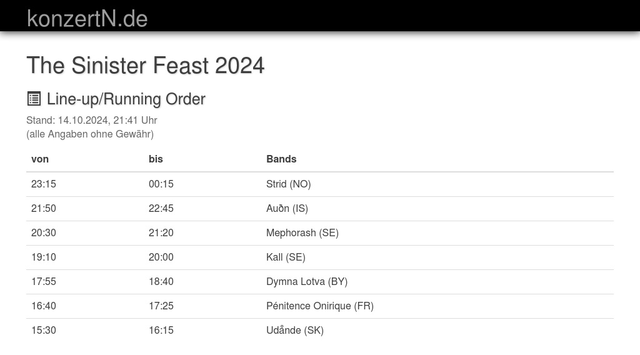Select the Strid (NO) band entry
The width and height of the screenshot is (640, 355).
[288, 184]
